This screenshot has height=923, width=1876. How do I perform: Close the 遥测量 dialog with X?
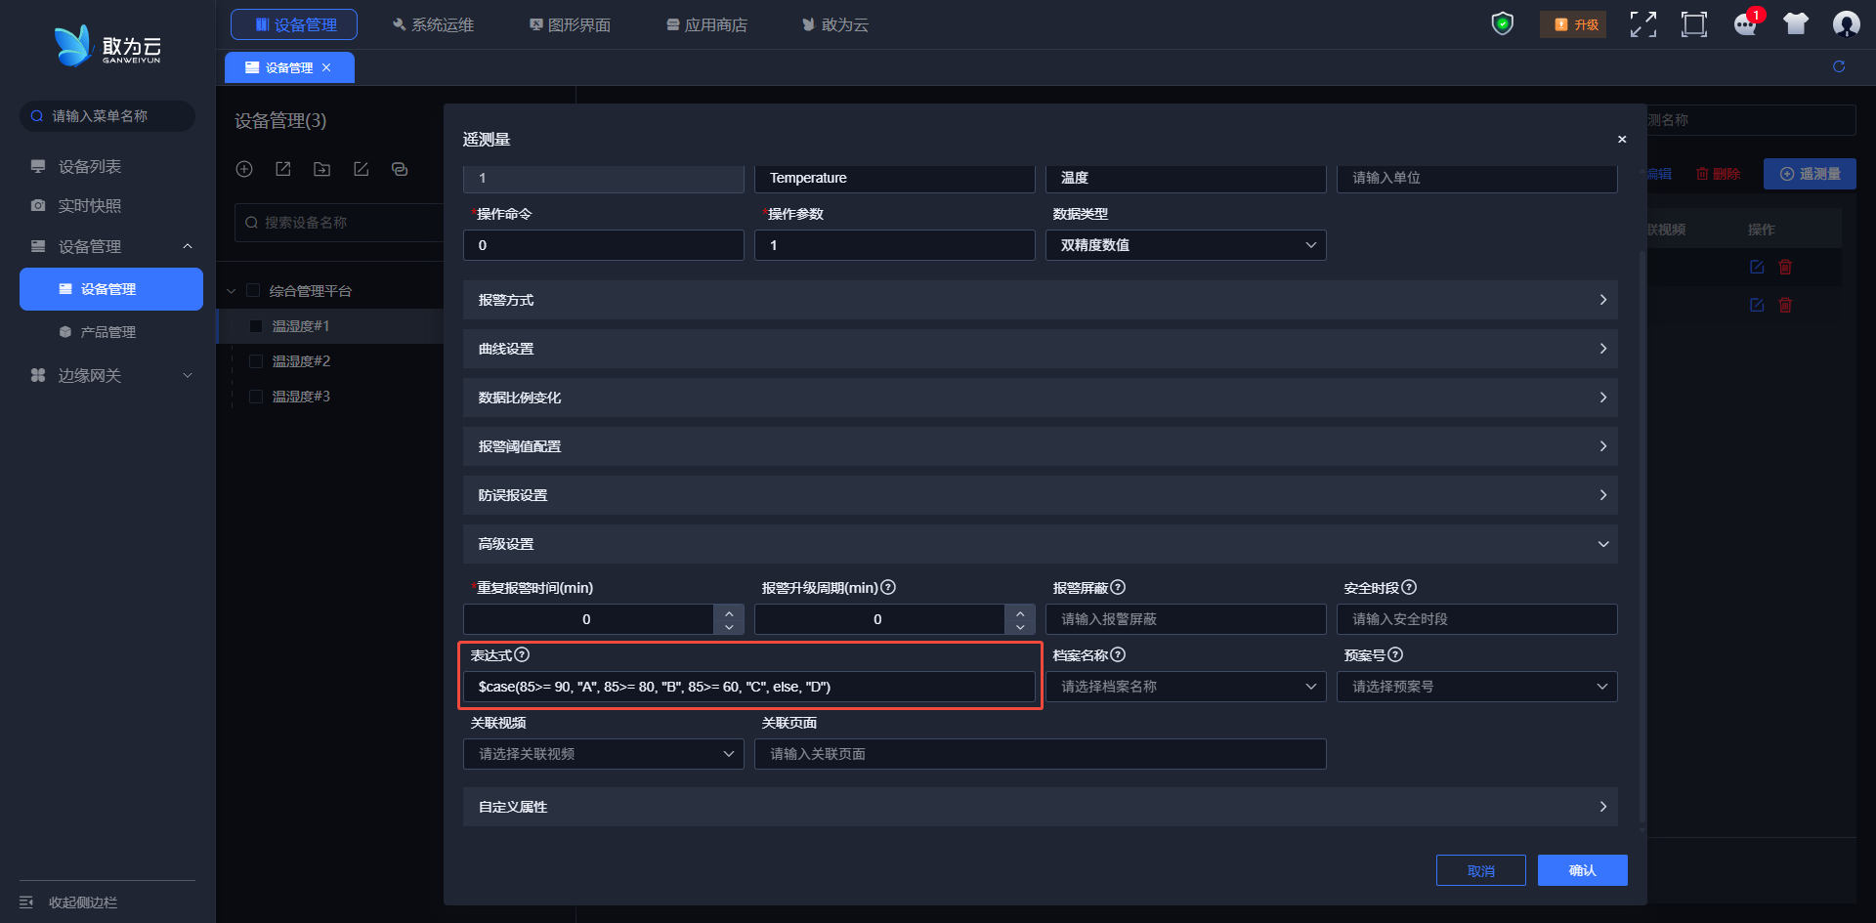[x=1622, y=140]
